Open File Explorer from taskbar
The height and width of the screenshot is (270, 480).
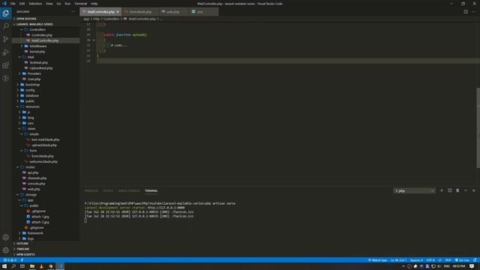coord(32,266)
